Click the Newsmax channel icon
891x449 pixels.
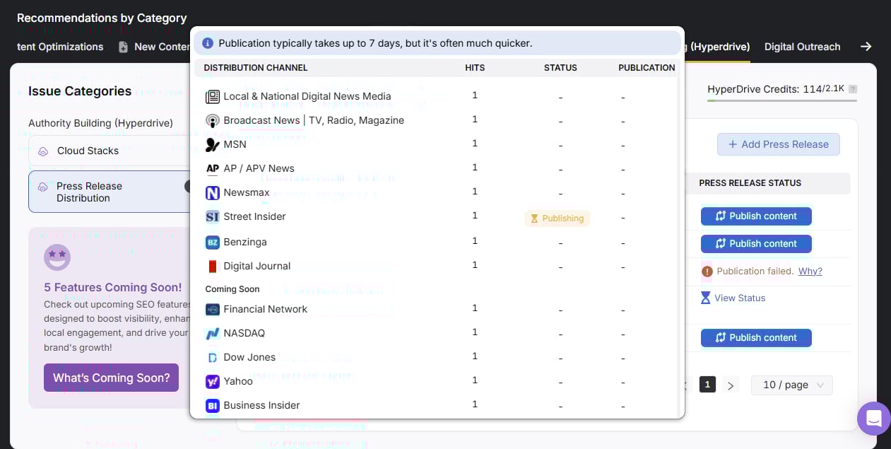pyautogui.click(x=213, y=192)
